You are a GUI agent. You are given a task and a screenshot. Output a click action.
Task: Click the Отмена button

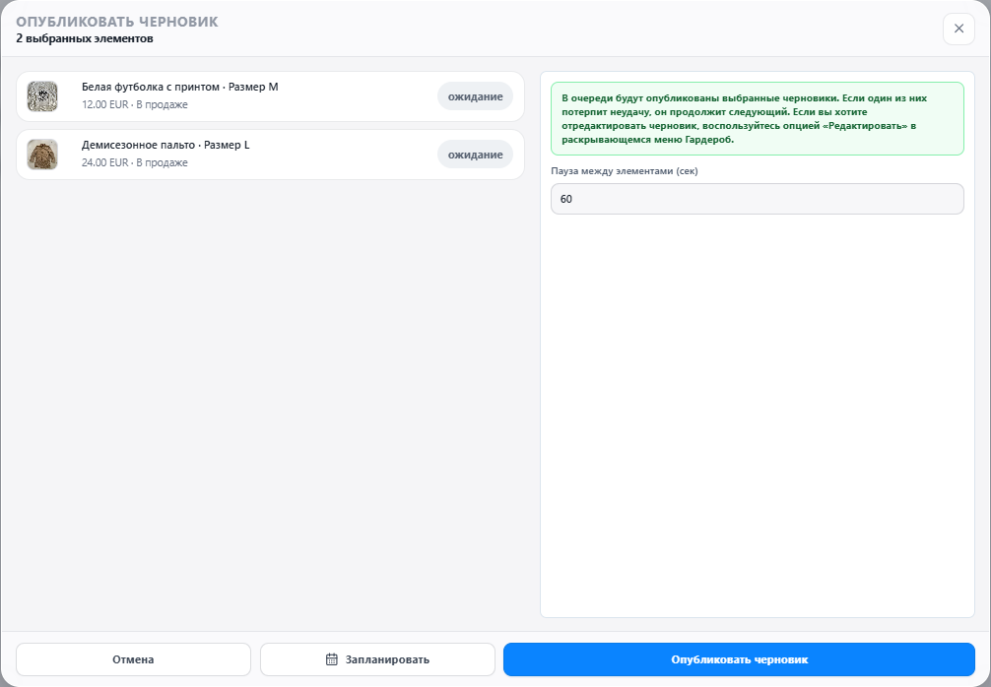[x=133, y=659]
